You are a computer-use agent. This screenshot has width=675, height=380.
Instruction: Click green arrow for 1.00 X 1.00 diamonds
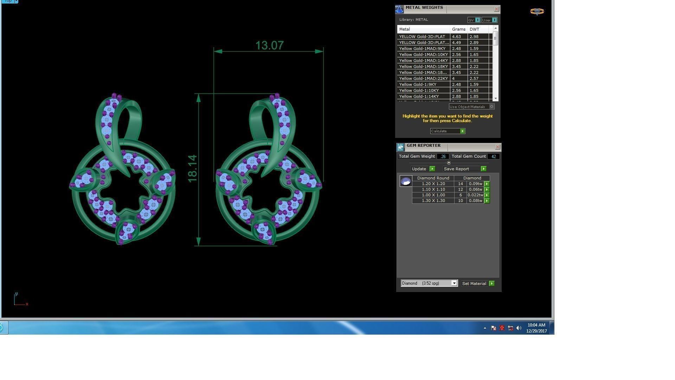[x=487, y=195]
